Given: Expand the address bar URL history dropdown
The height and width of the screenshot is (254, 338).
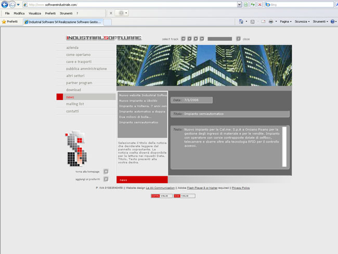Looking at the screenshot, I should (239, 5).
